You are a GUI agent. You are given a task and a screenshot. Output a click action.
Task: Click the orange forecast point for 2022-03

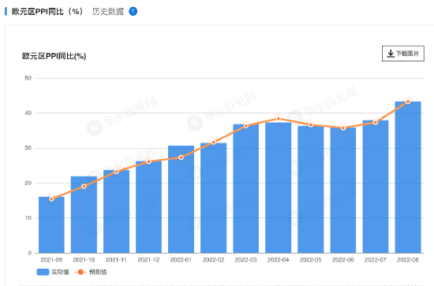pyautogui.click(x=245, y=126)
